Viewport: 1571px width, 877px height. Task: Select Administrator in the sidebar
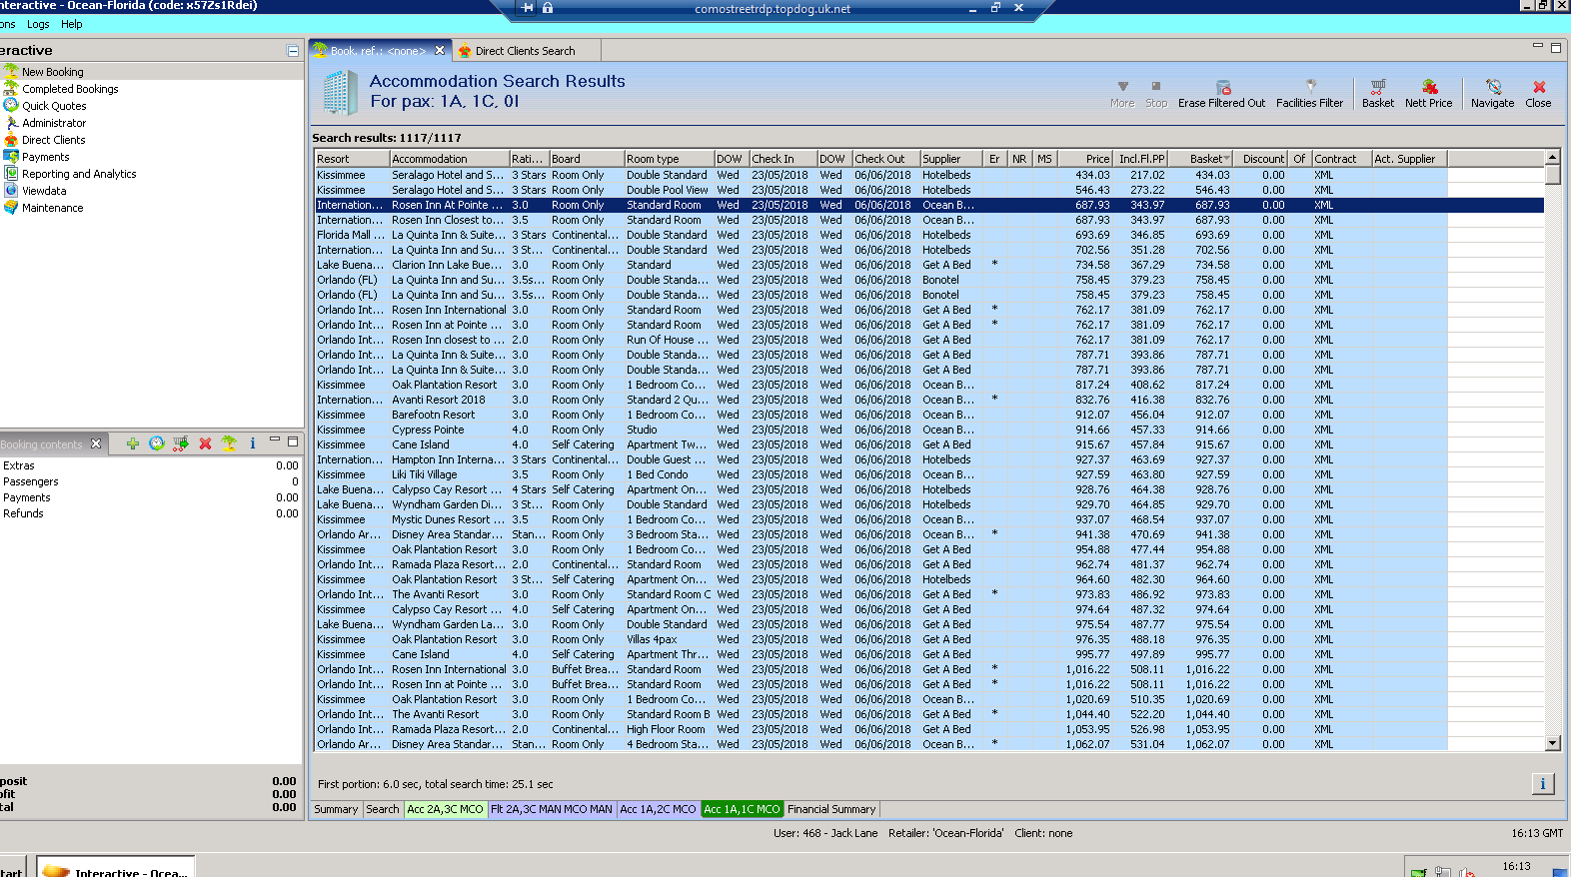(x=54, y=123)
